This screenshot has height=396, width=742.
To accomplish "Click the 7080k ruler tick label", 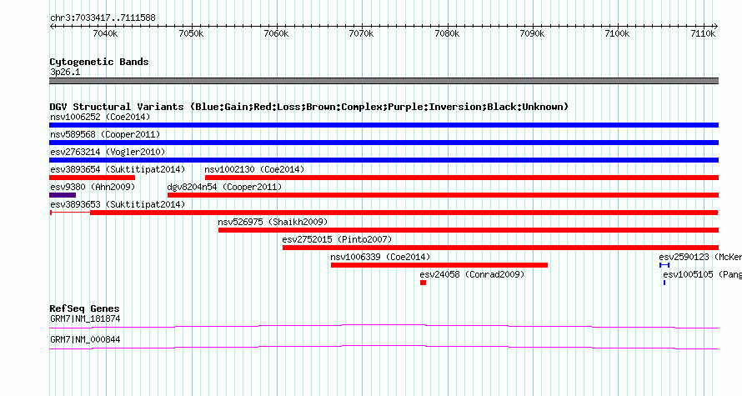I will (447, 33).
